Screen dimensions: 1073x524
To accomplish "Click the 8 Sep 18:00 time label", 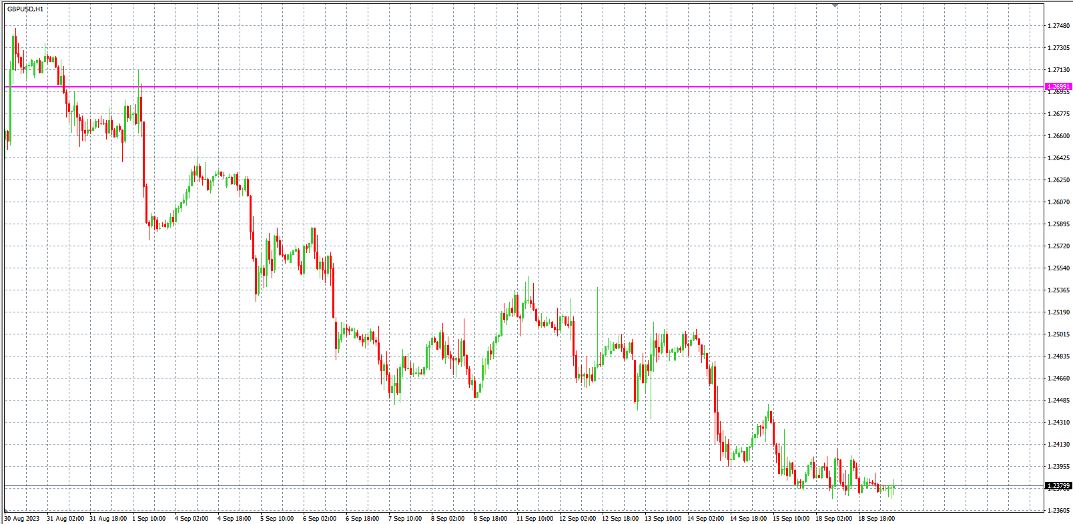I will pyautogui.click(x=490, y=519).
